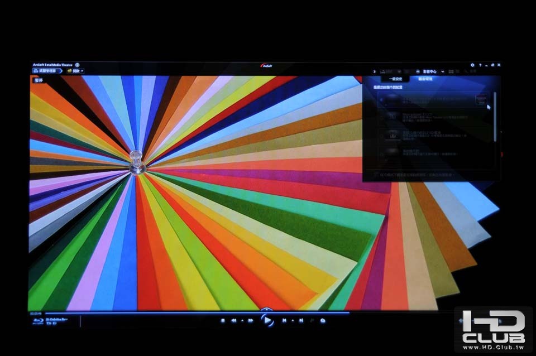This screenshot has width=536, height=356.
Task: Click the playback progress bar
Action: 198,312
